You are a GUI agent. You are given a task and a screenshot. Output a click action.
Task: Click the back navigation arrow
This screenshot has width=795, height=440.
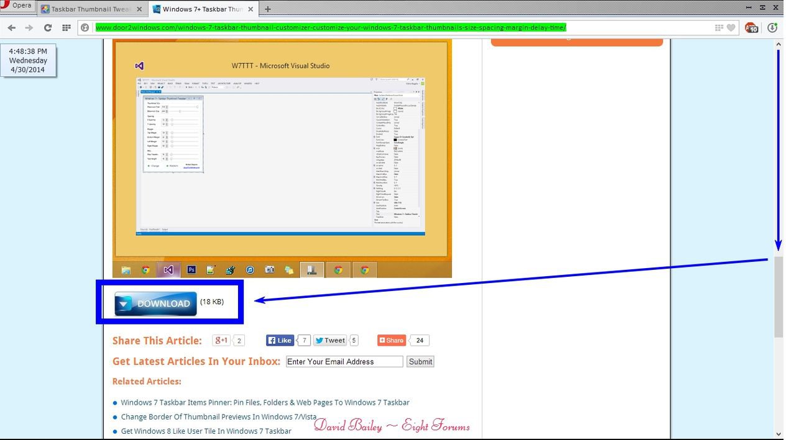coord(11,27)
